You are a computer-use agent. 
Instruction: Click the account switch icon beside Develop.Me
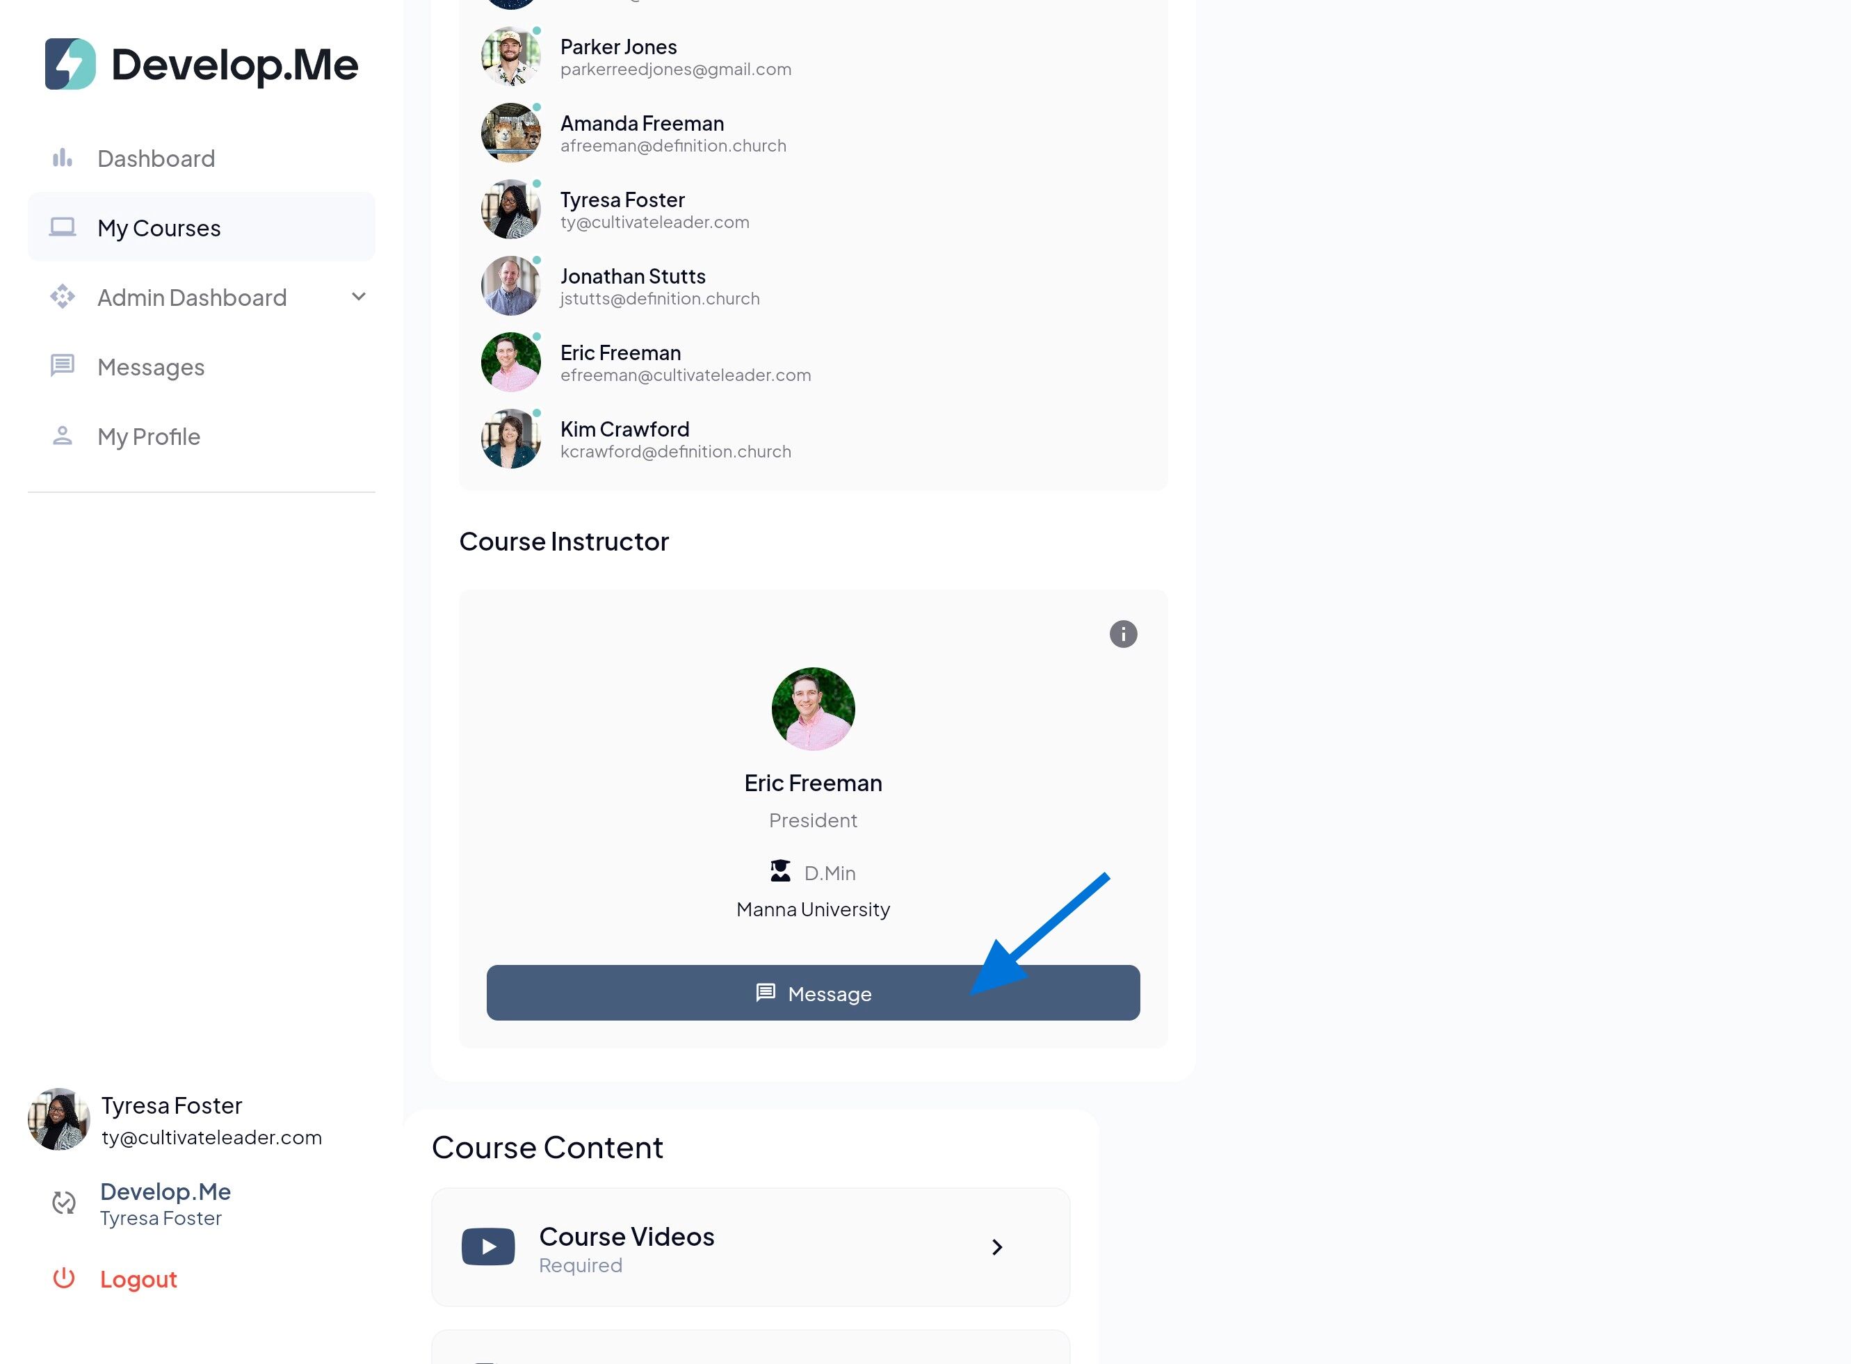pos(63,1203)
